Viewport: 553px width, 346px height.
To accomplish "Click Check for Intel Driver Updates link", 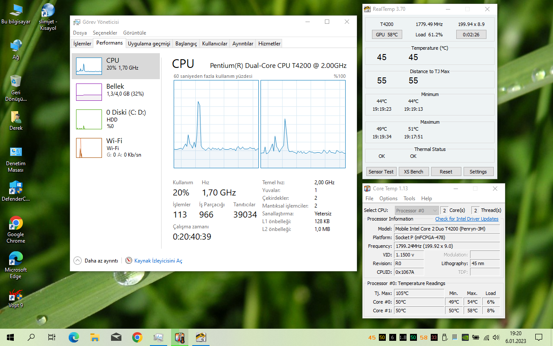I will (x=467, y=219).
